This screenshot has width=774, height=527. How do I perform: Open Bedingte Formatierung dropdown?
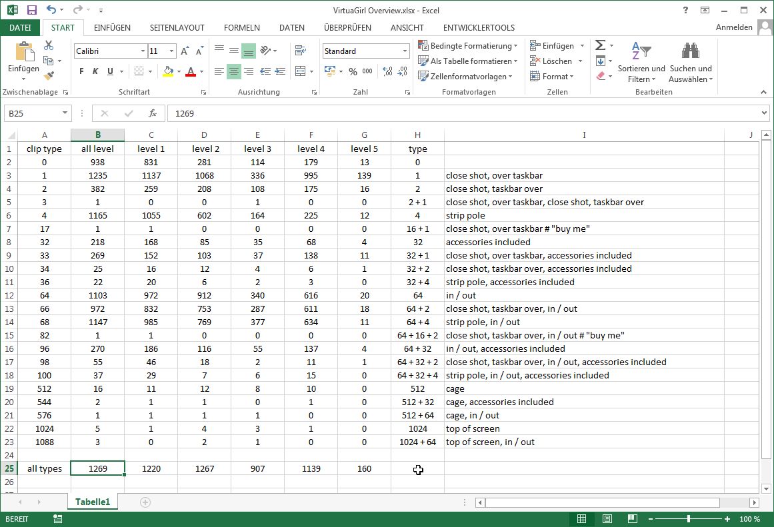pos(468,46)
